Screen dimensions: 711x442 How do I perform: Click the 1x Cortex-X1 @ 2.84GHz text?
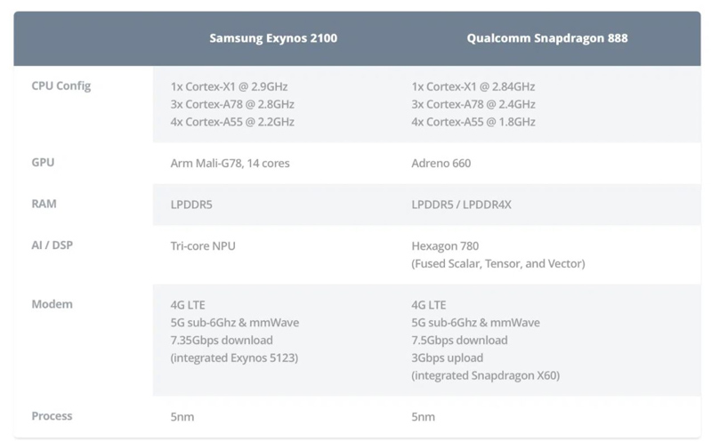[x=473, y=87]
